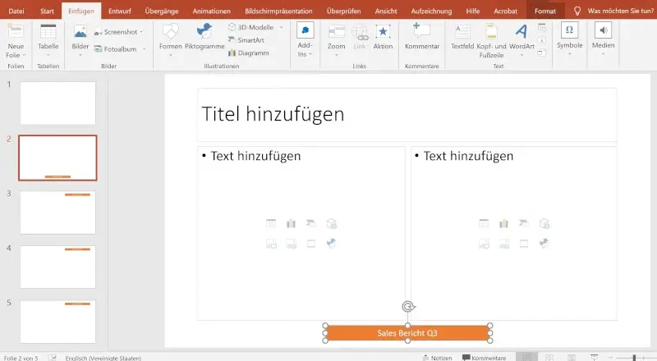The height and width of the screenshot is (361, 657).
Task: Insert table icon in left content placeholder
Action: [271, 224]
